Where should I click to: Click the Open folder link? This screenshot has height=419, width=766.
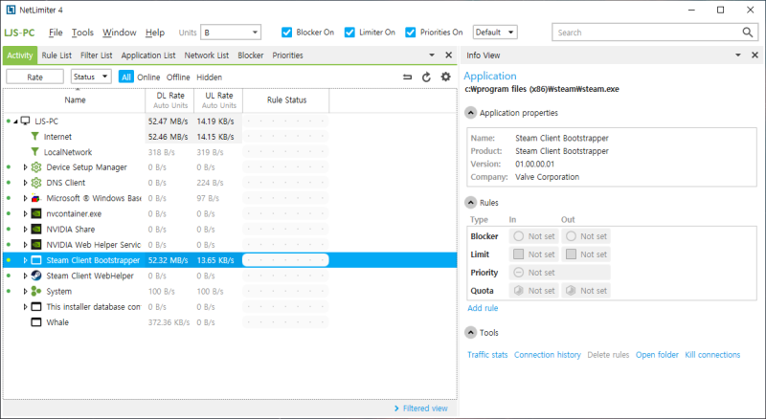point(657,355)
